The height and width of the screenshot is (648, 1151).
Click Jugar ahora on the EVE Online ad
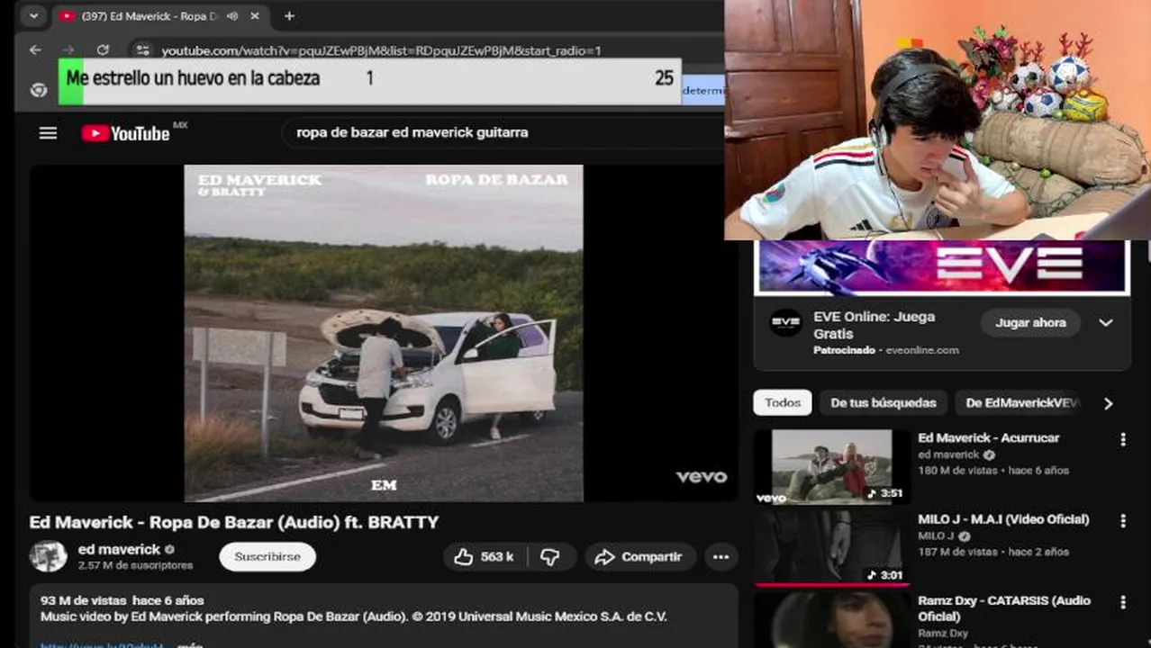[1030, 322]
